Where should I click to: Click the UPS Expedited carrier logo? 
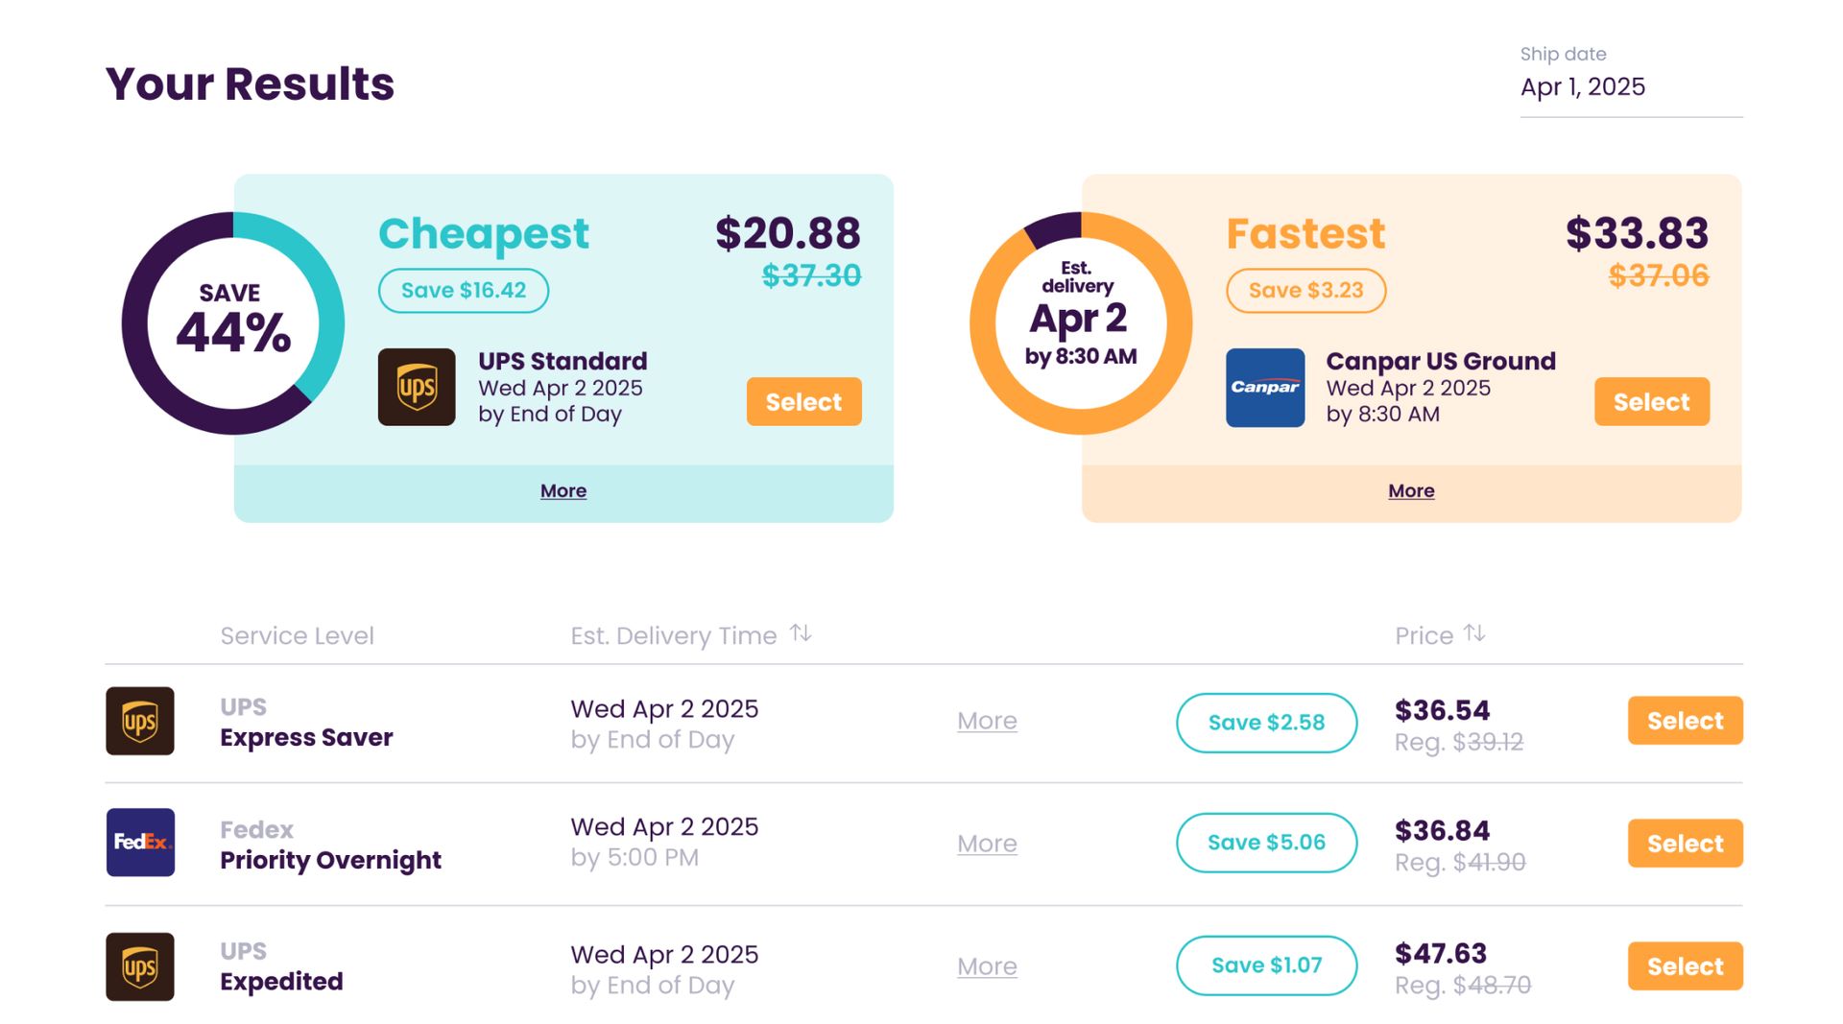click(x=139, y=966)
